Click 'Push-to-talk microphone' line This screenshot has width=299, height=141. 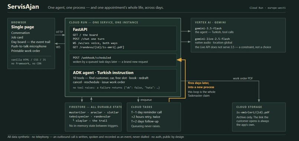coord(29,46)
